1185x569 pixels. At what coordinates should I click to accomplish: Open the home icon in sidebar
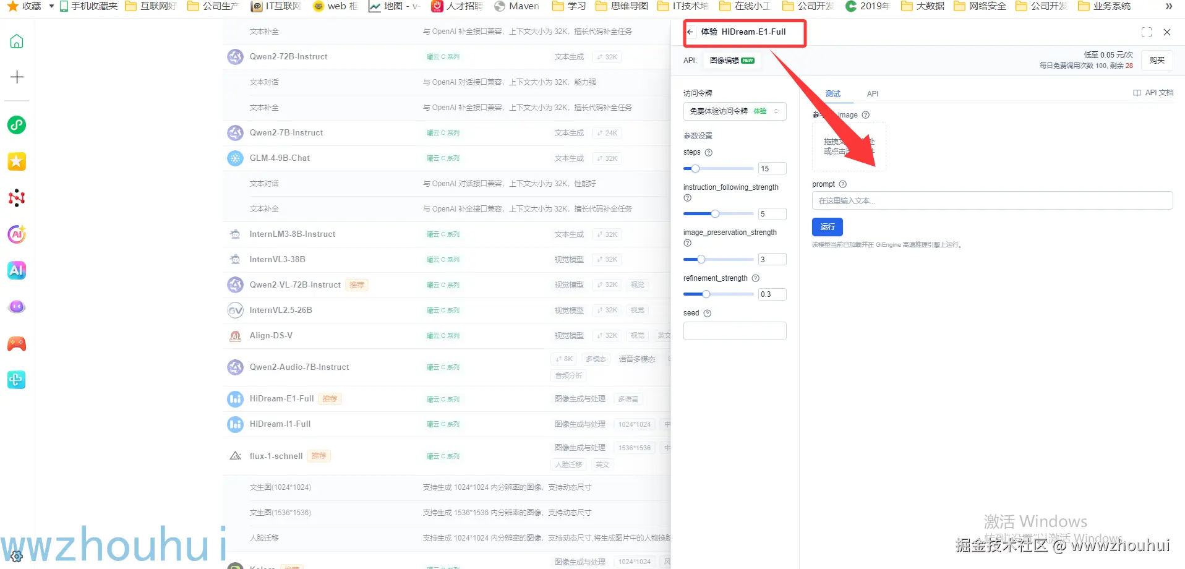17,41
